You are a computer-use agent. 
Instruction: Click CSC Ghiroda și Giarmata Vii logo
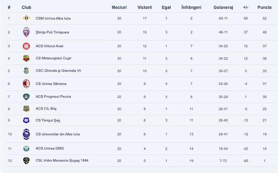coord(26,71)
